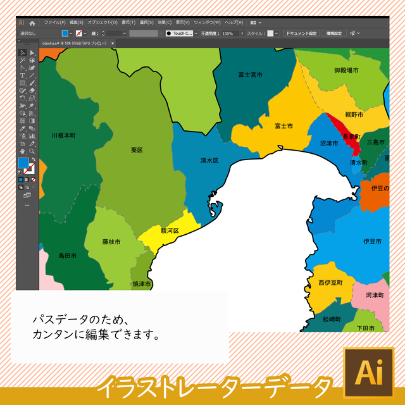
Task: Open Edit Toolbar three-dots button
Action: pyautogui.click(x=27, y=205)
